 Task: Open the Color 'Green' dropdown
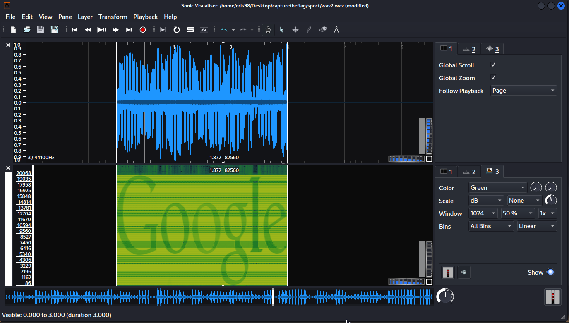[498, 188]
